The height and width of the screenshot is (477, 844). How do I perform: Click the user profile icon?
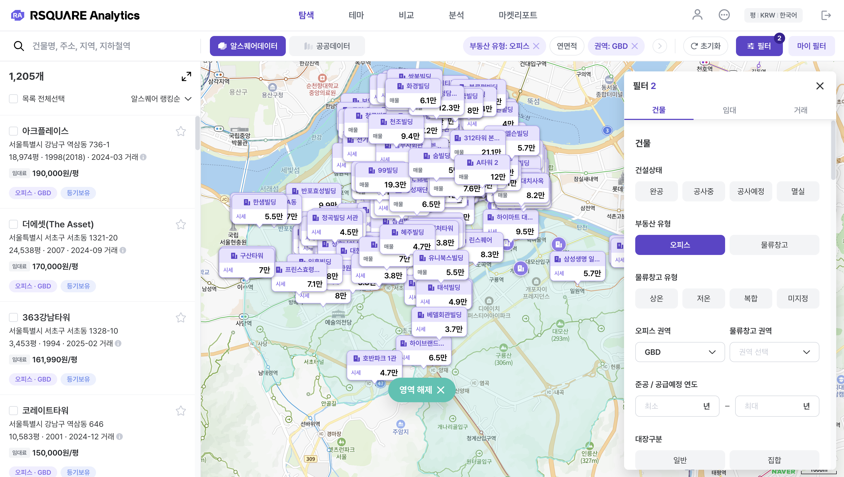click(697, 15)
